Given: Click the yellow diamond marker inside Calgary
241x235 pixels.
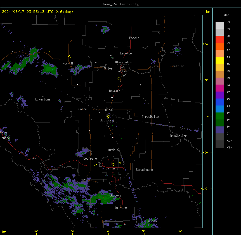Looking at the screenshot, I should click(x=113, y=164).
